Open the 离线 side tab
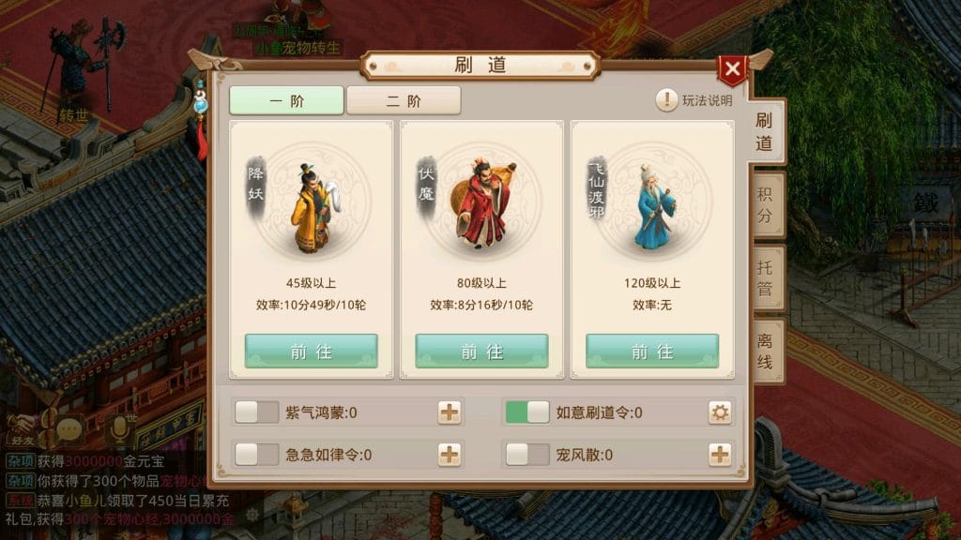 [766, 351]
